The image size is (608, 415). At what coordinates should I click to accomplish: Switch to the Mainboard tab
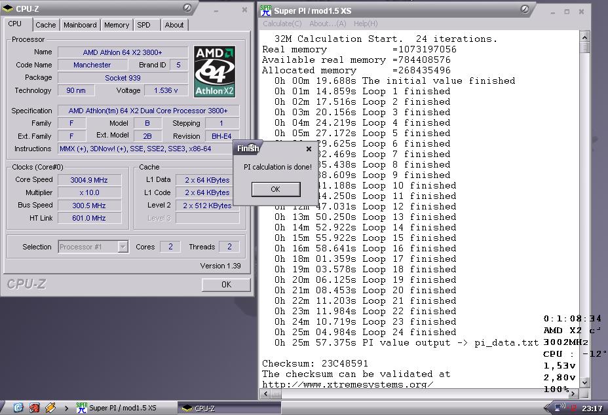[81, 25]
